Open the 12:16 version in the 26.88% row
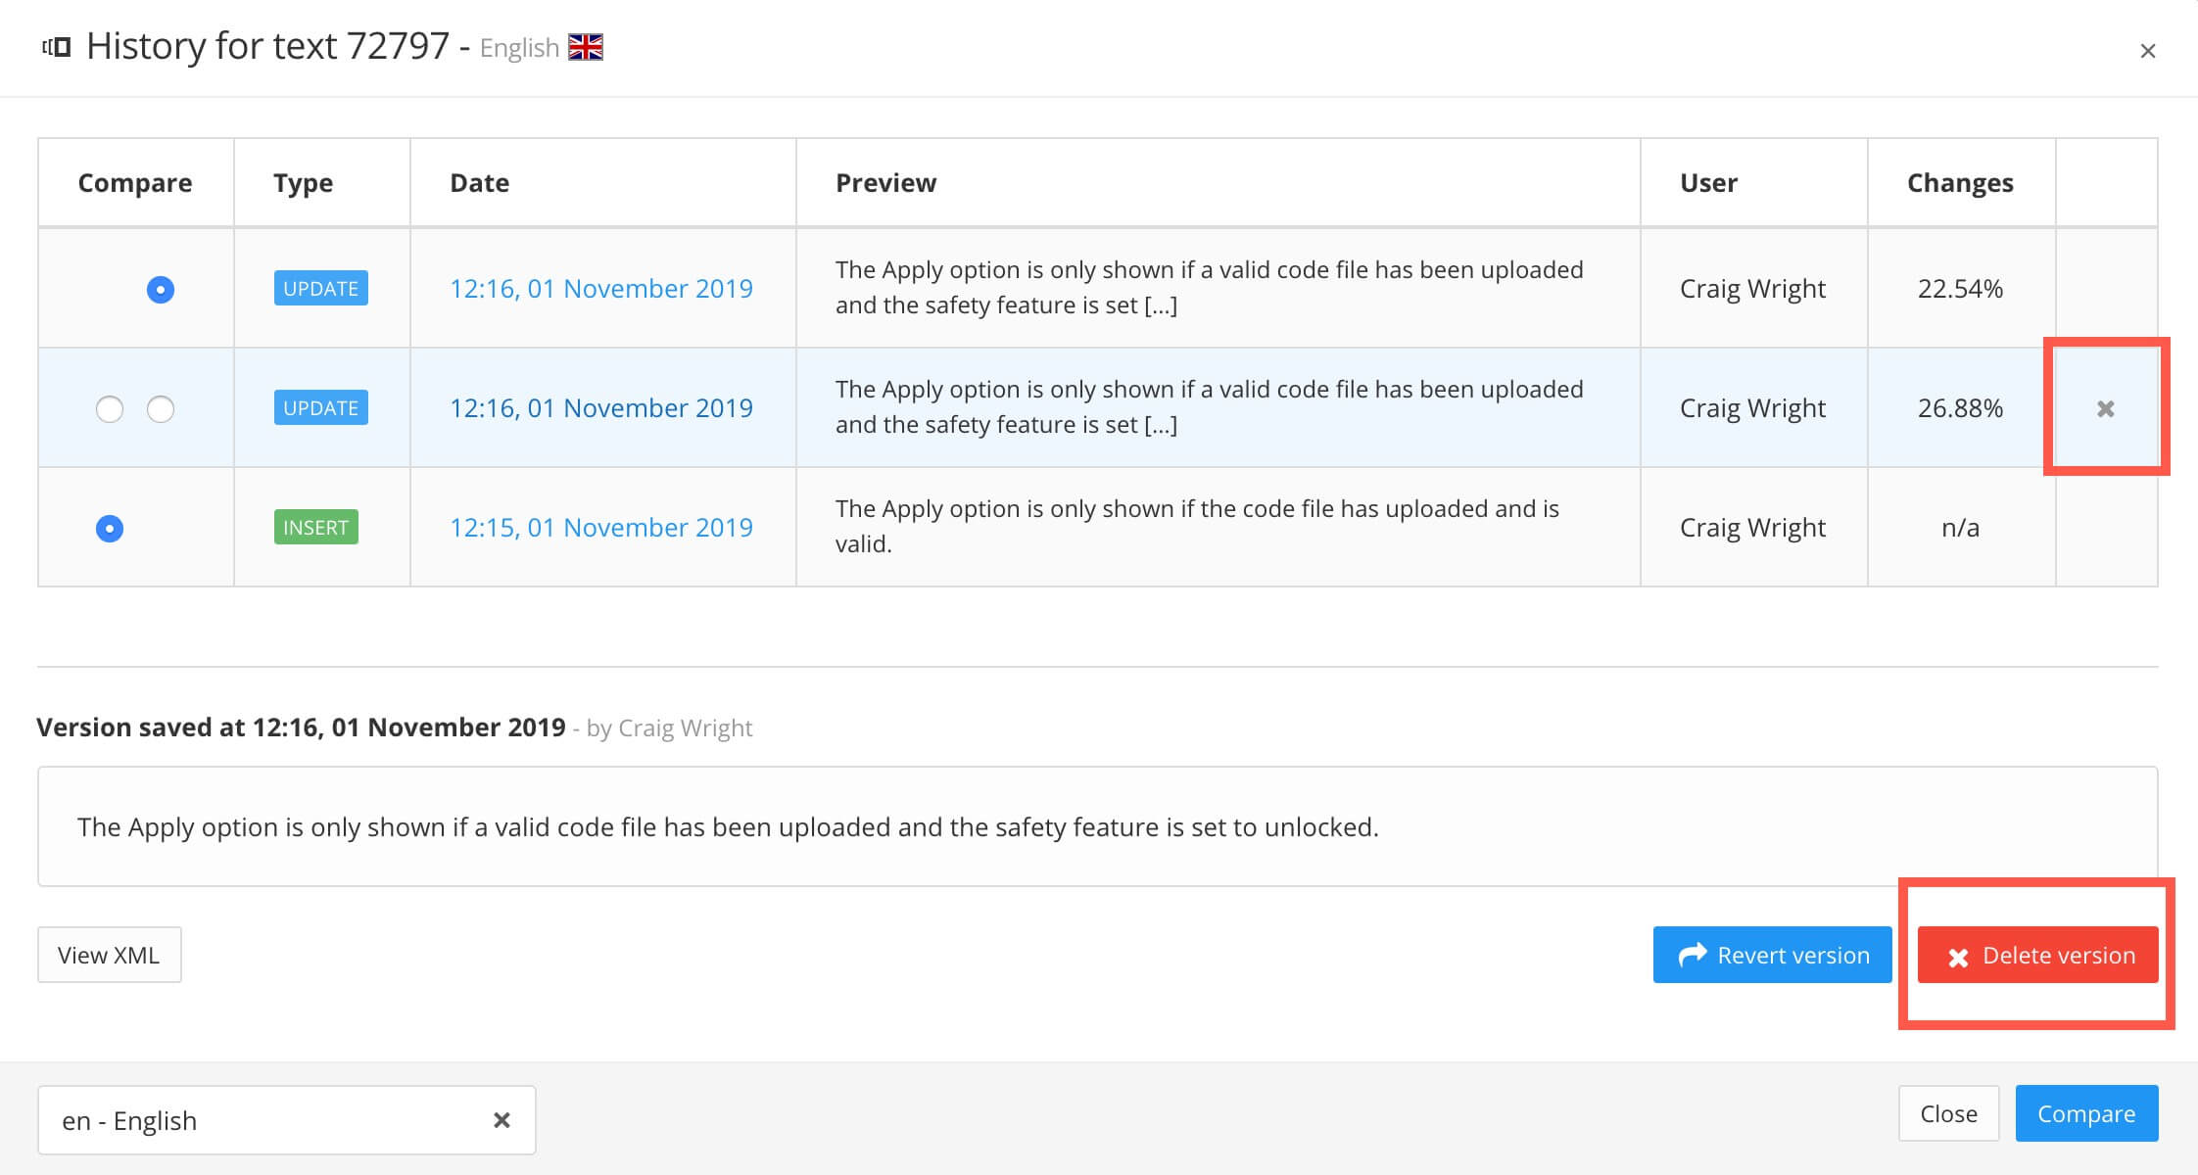2198x1175 pixels. [600, 408]
